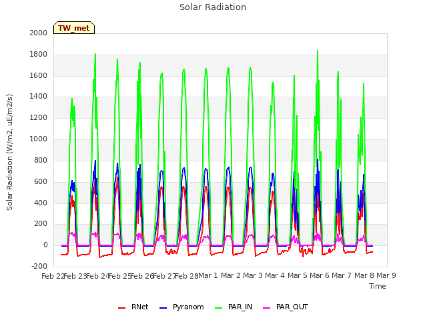Click the Mar 1 x-axis tick label

pyautogui.click(x=208, y=275)
